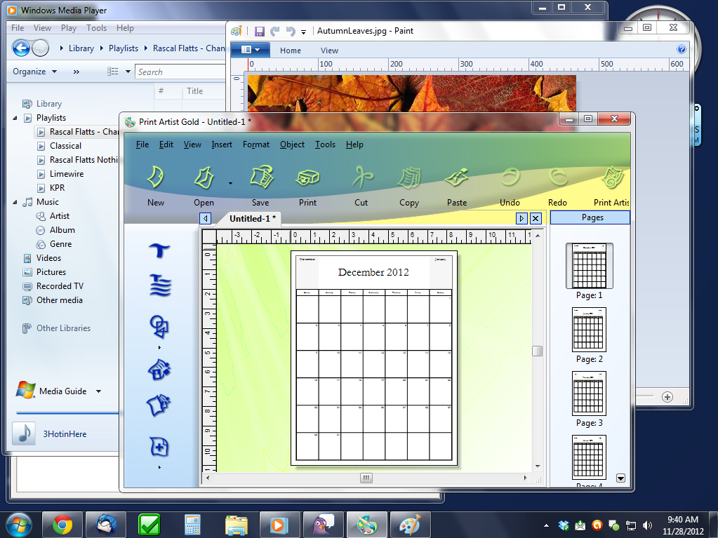Viewport: 718px width, 538px height.
Task: Select Page: 3 thumbnail in Pages panel
Action: point(589,394)
